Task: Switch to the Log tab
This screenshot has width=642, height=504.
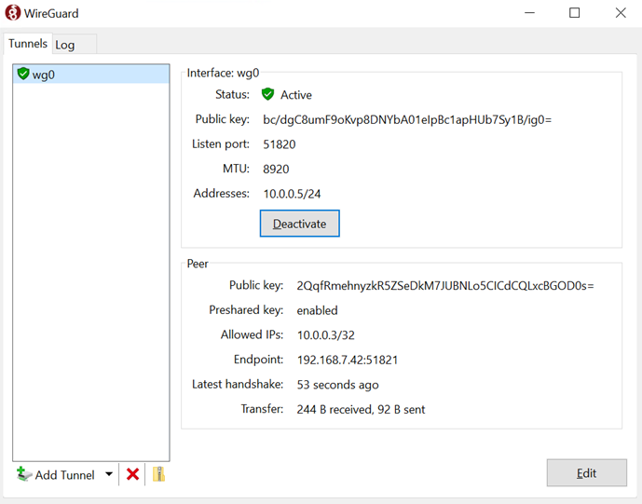Action: pos(75,44)
